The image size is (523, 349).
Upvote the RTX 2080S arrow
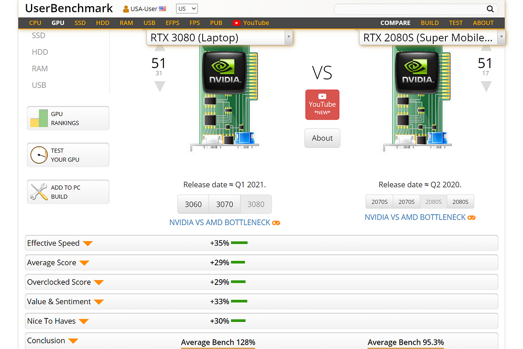[486, 48]
